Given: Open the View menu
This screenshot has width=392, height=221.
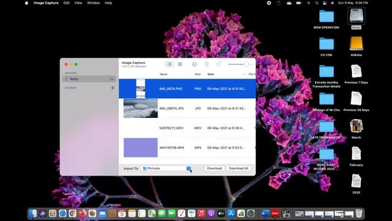Looking at the screenshot, I should click(78, 3).
